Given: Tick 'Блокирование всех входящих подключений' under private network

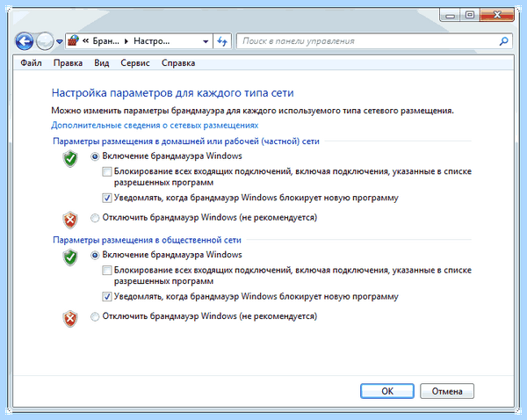Looking at the screenshot, I should pyautogui.click(x=107, y=172).
